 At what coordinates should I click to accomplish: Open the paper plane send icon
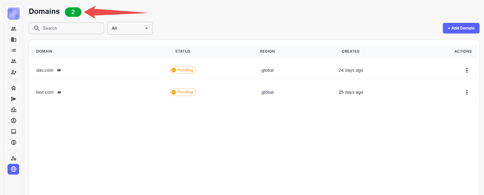[14, 99]
